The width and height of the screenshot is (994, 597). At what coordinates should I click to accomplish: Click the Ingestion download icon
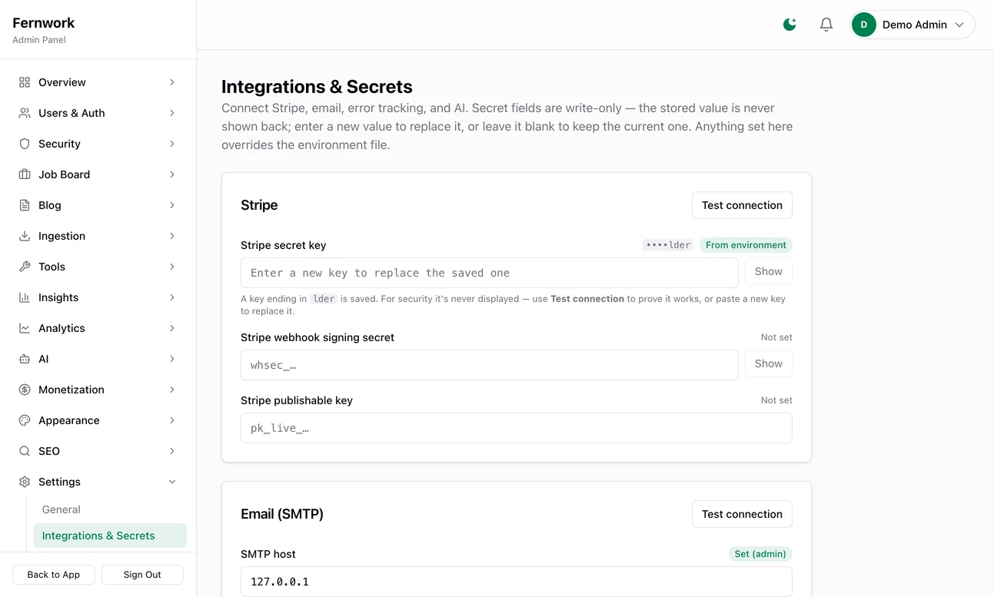coord(25,236)
